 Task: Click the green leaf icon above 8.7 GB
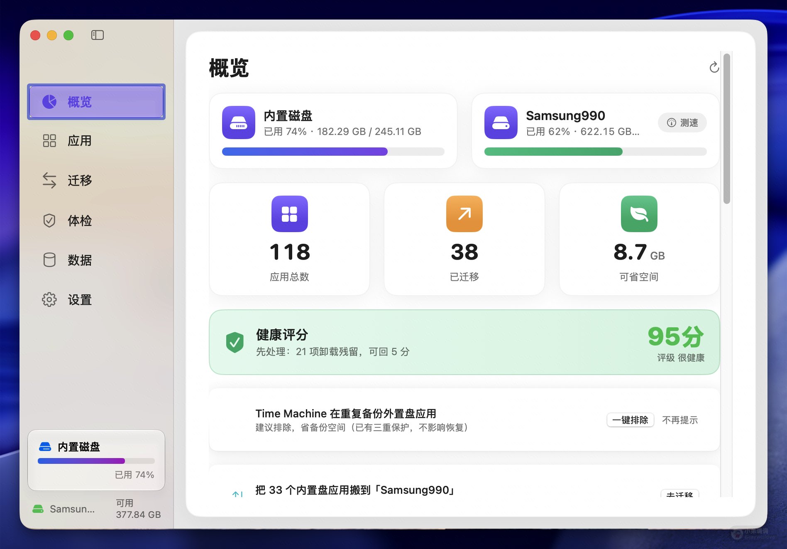pyautogui.click(x=639, y=214)
